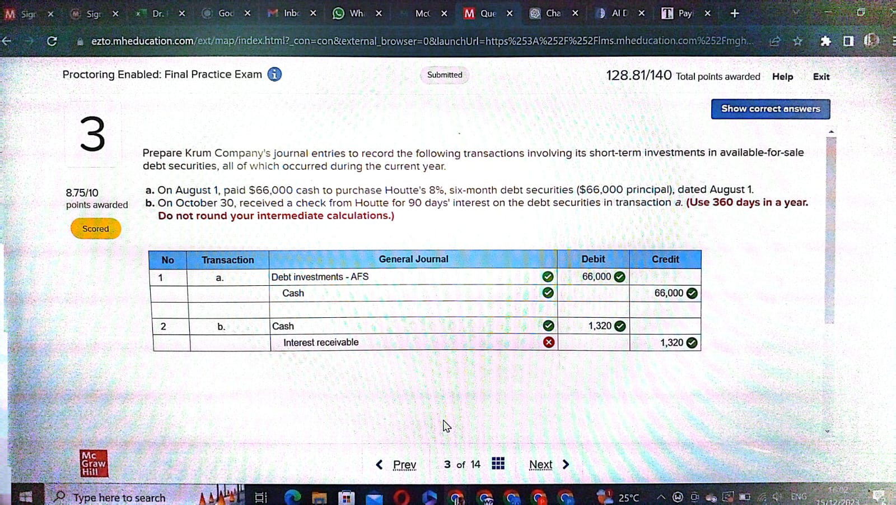Click green check beside 1,320 credit amount
The height and width of the screenshot is (505, 896).
tap(692, 342)
